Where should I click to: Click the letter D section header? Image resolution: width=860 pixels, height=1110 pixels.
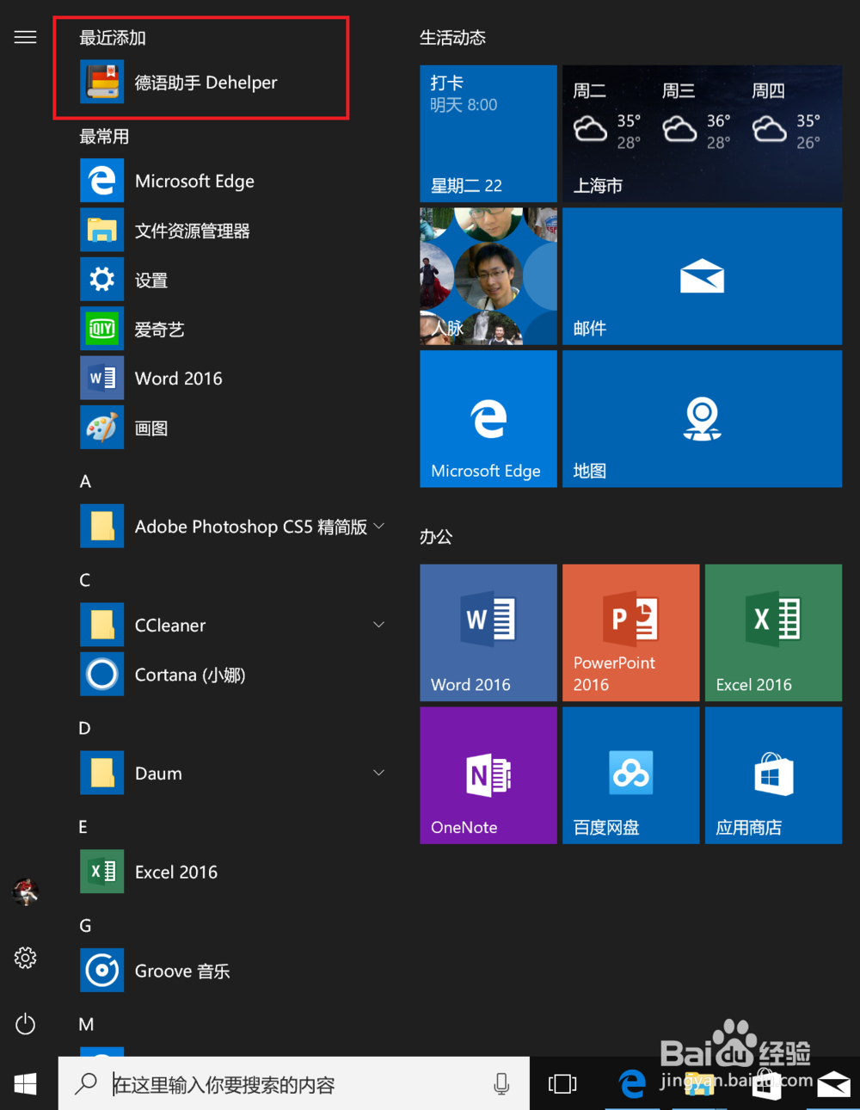tap(84, 728)
